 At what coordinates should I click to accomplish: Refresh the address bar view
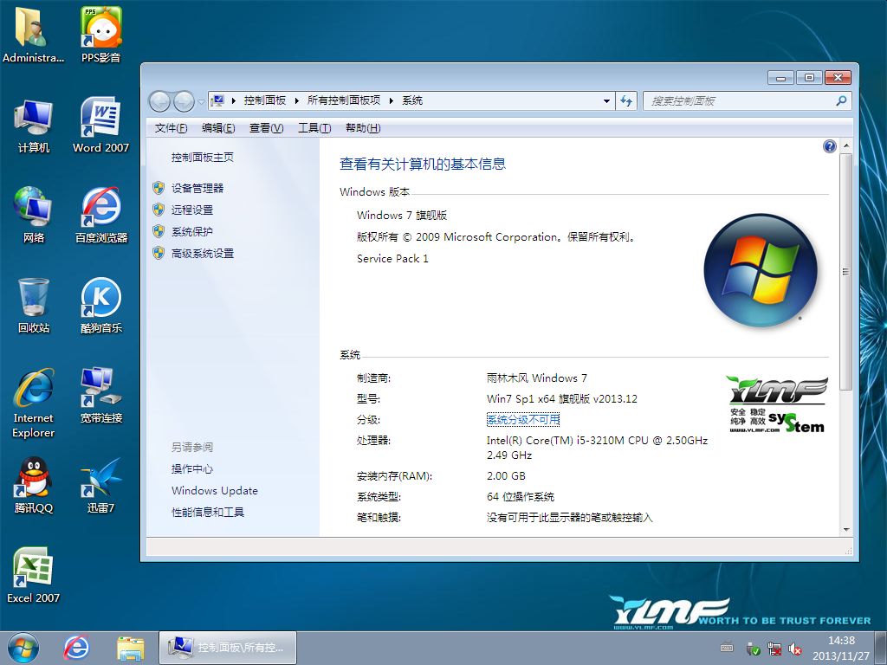click(x=626, y=100)
